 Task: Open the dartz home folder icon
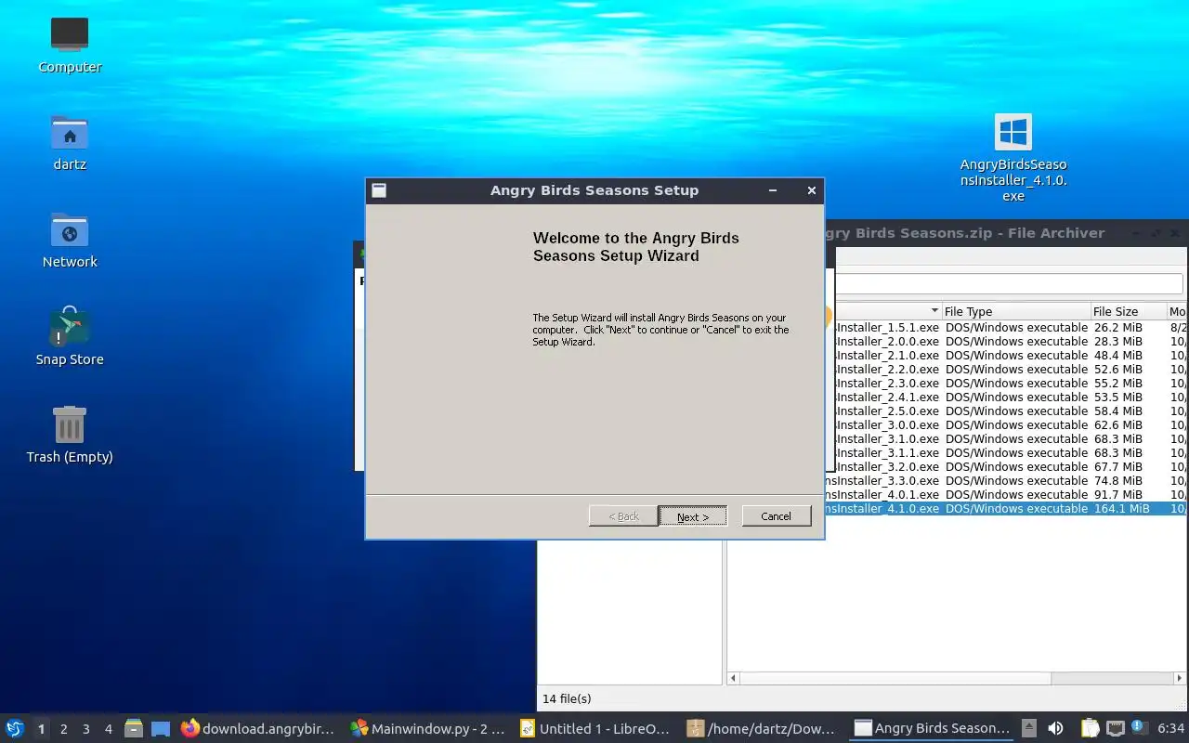[70, 142]
